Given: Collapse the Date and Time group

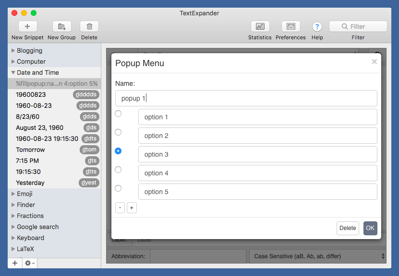Looking at the screenshot, I should pyautogui.click(x=13, y=73).
